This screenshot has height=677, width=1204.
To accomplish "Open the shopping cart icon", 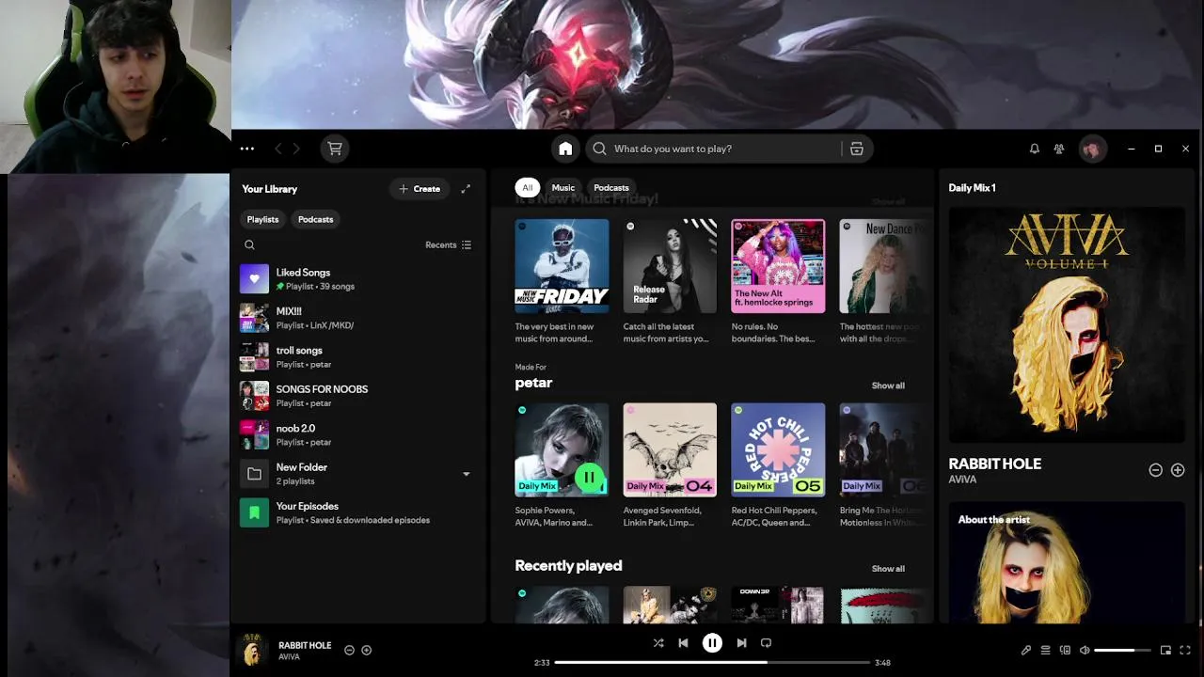I will [334, 149].
